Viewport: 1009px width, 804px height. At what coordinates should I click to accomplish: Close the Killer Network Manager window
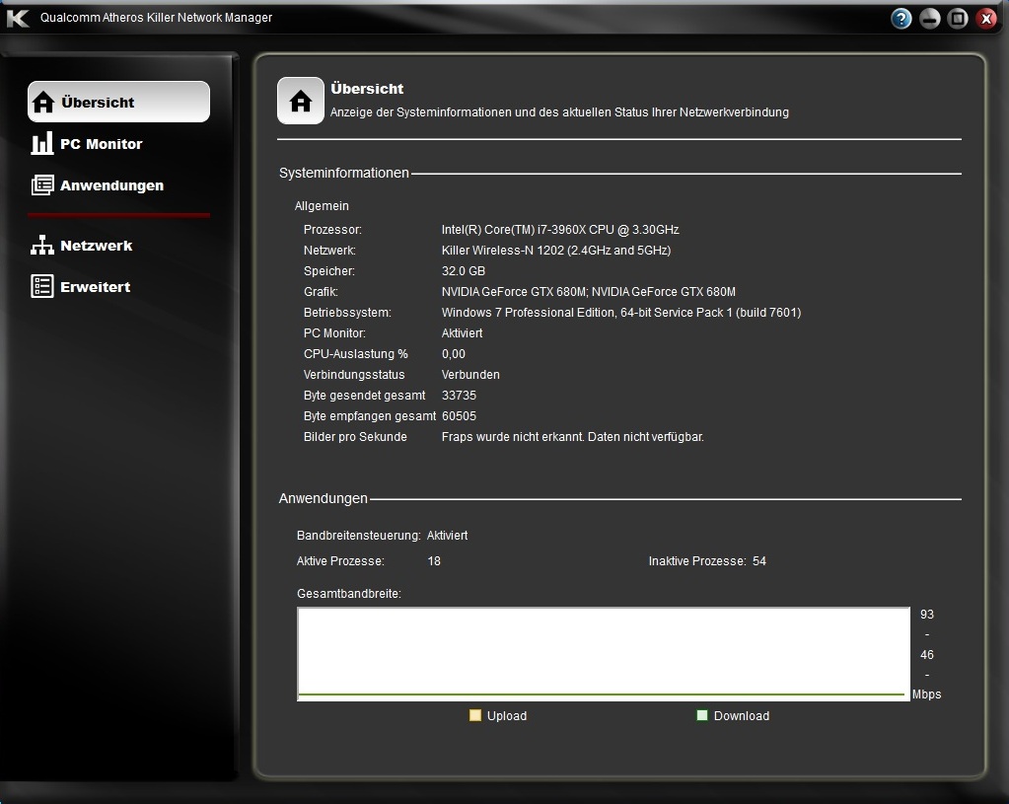[x=986, y=19]
